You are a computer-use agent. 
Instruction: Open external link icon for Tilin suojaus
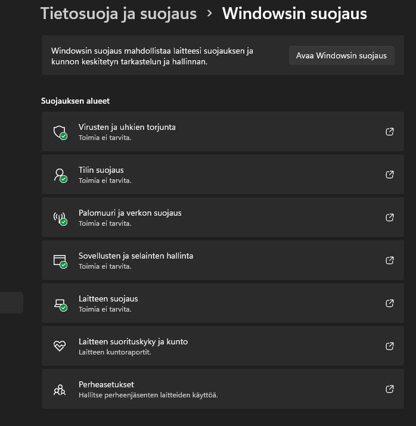tap(390, 175)
